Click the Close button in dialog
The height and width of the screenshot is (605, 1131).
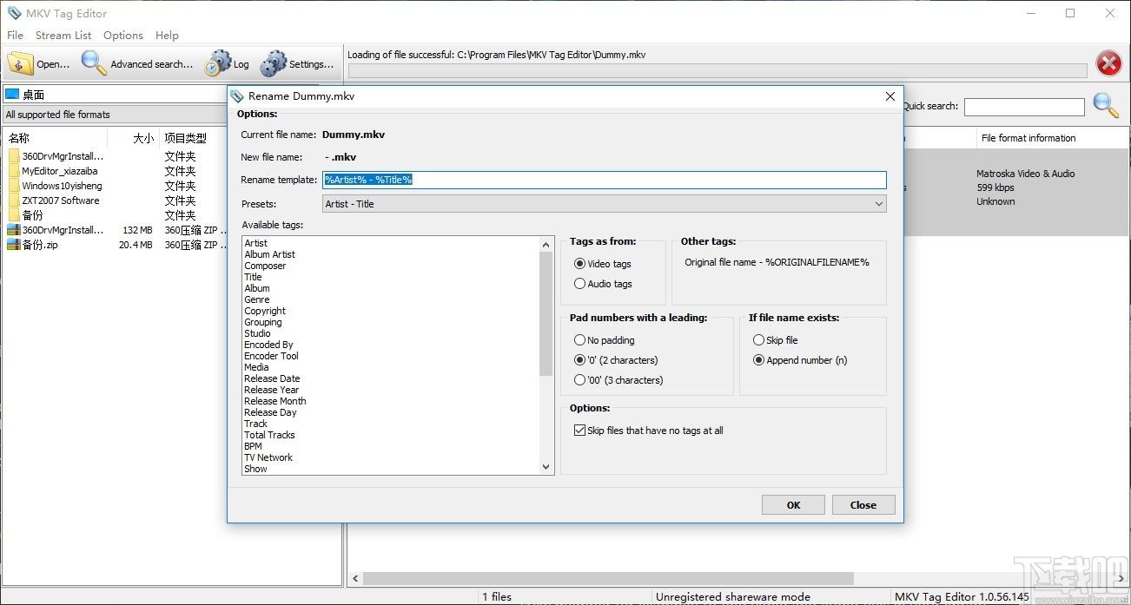click(x=863, y=505)
